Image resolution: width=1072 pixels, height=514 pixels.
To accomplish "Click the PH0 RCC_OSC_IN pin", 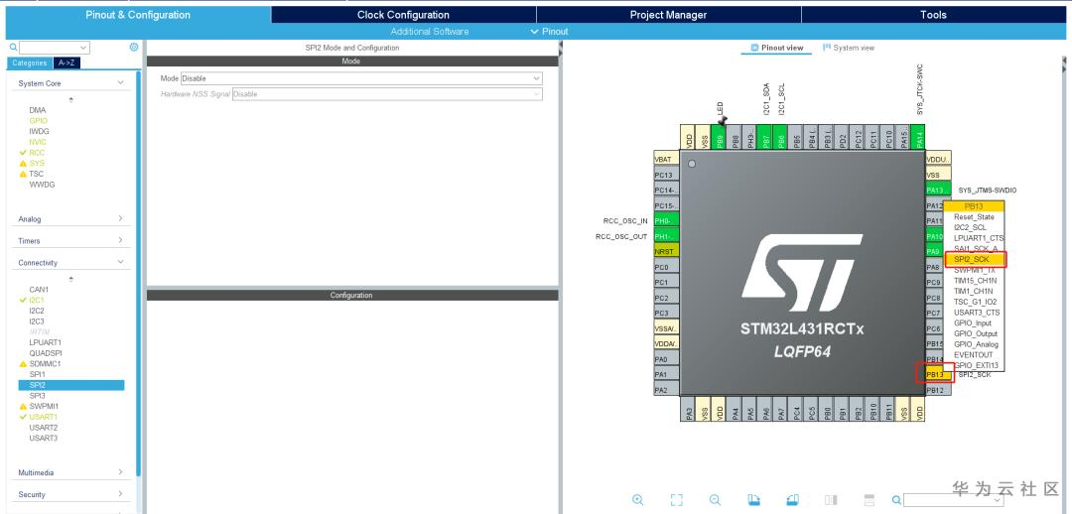I will pyautogui.click(x=667, y=220).
